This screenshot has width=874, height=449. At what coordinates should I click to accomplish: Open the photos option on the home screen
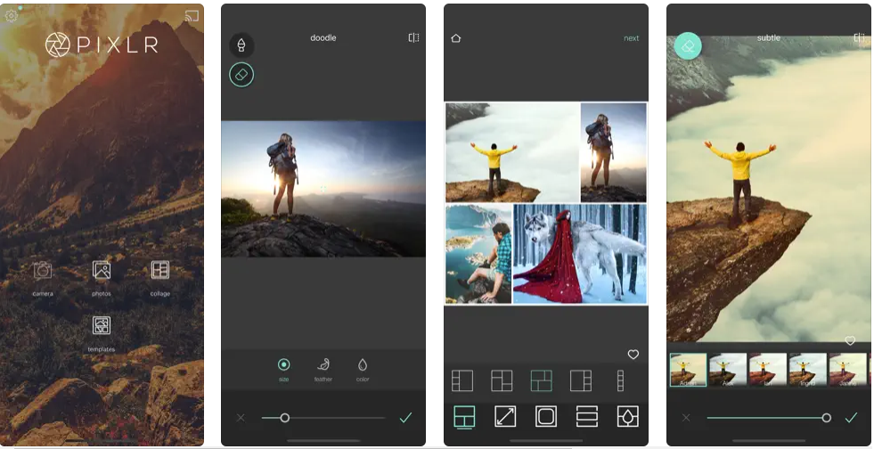click(x=102, y=277)
